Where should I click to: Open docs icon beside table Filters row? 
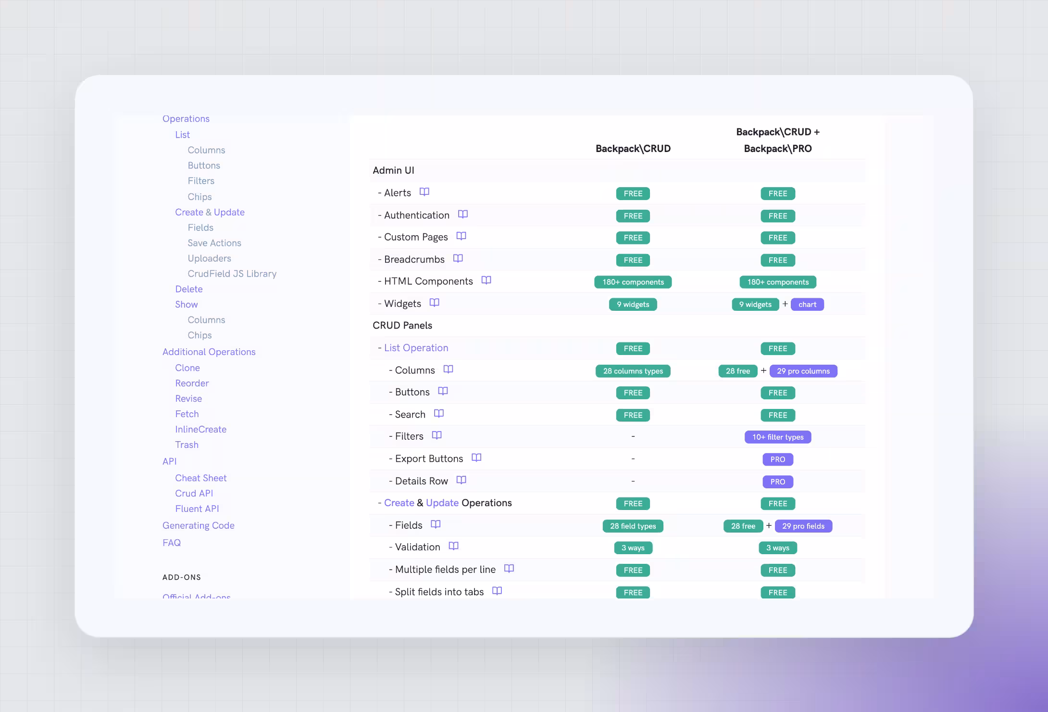pyautogui.click(x=437, y=435)
